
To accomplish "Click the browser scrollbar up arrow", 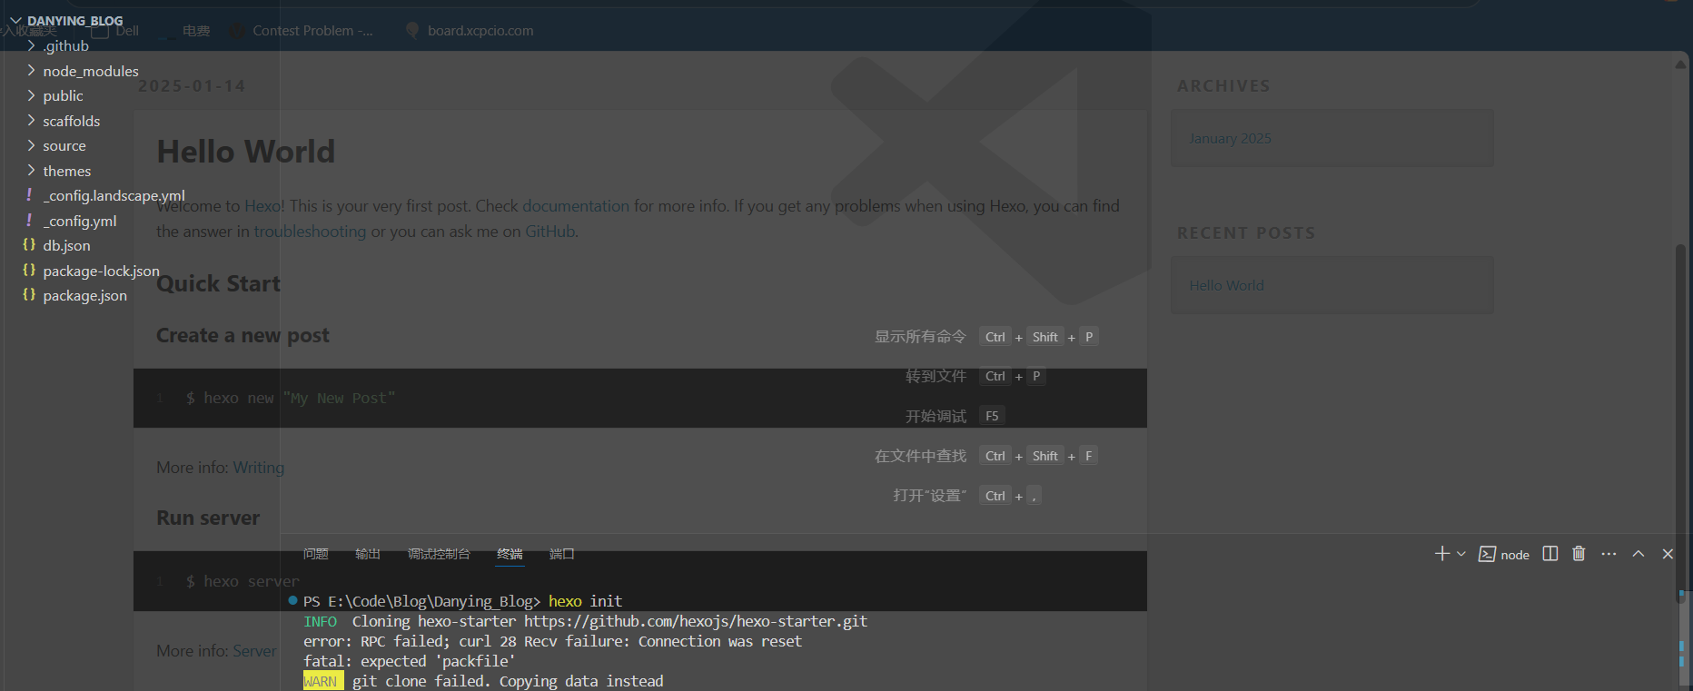I will coord(1680,64).
